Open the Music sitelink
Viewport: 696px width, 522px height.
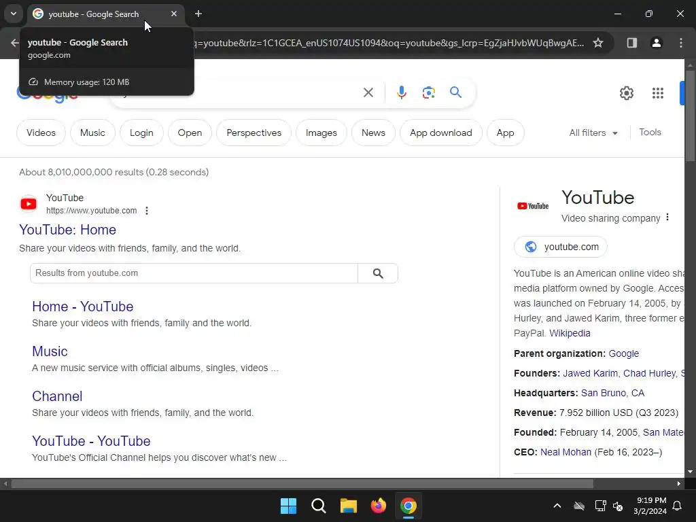coord(50,351)
